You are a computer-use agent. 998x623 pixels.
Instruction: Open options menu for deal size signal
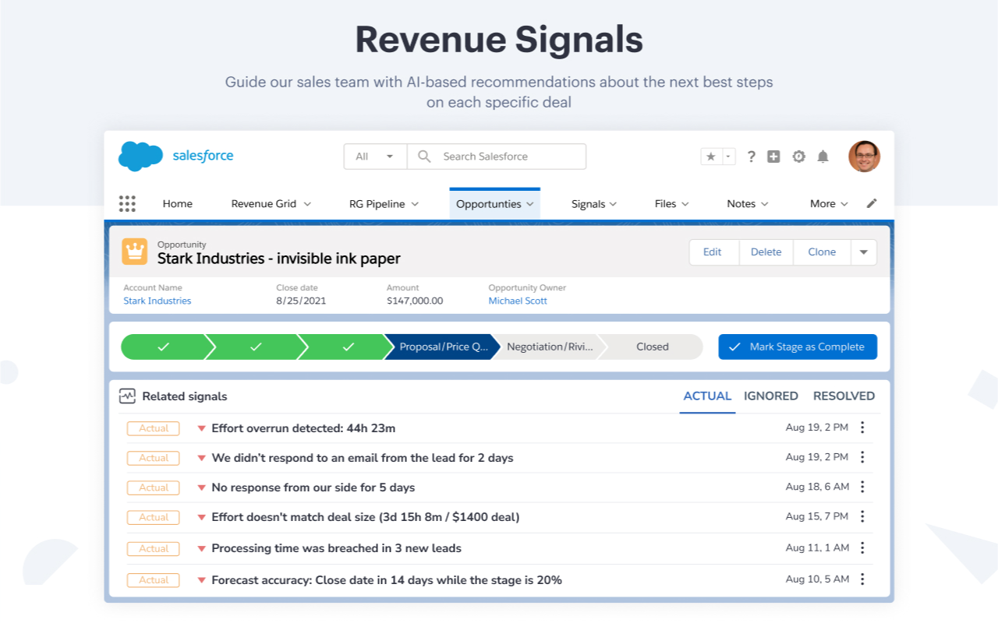[x=862, y=516]
